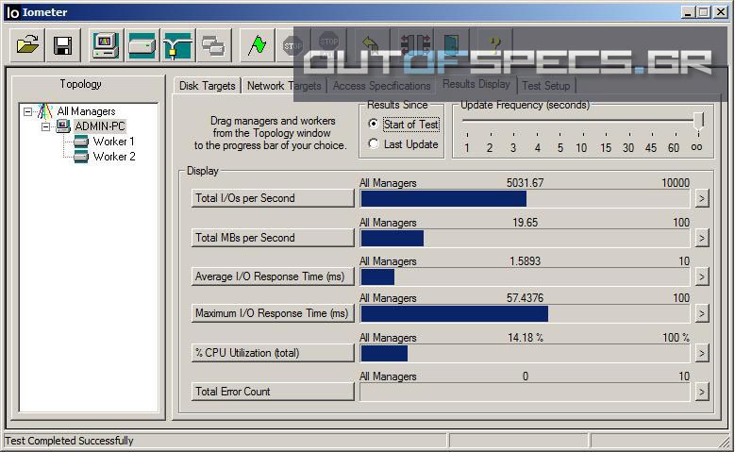The image size is (735, 452).
Task: Click the 14.18 % CPU value
Action: click(x=525, y=338)
